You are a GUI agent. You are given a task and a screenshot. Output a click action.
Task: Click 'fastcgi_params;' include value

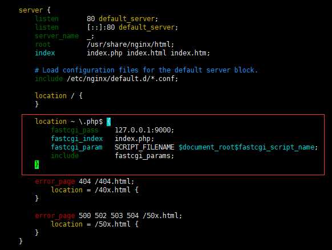pos(144,156)
